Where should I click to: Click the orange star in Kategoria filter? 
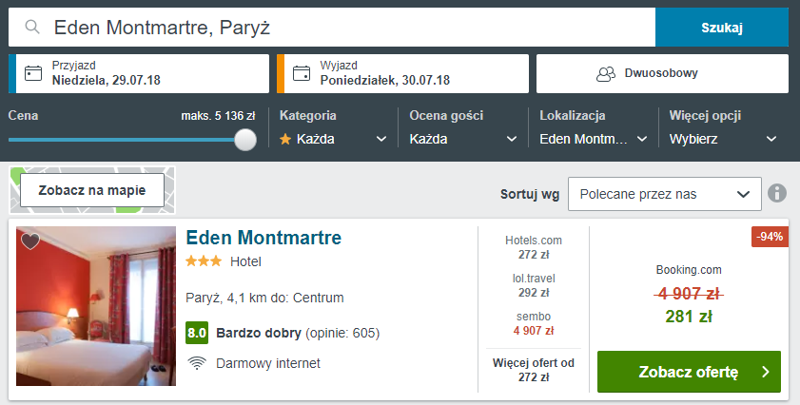pyautogui.click(x=285, y=139)
